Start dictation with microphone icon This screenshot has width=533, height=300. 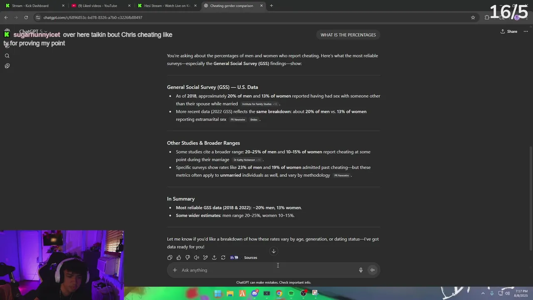(x=361, y=270)
